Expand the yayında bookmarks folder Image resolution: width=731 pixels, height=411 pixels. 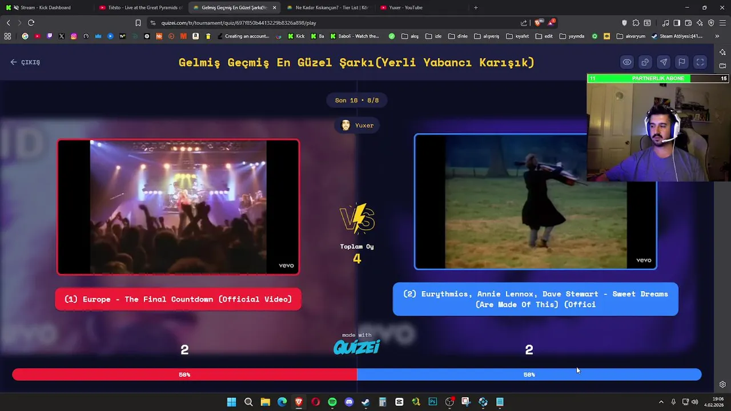coord(572,36)
